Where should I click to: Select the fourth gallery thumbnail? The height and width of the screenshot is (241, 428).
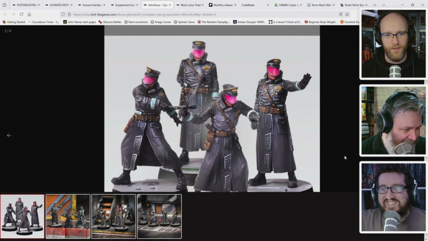point(159,216)
